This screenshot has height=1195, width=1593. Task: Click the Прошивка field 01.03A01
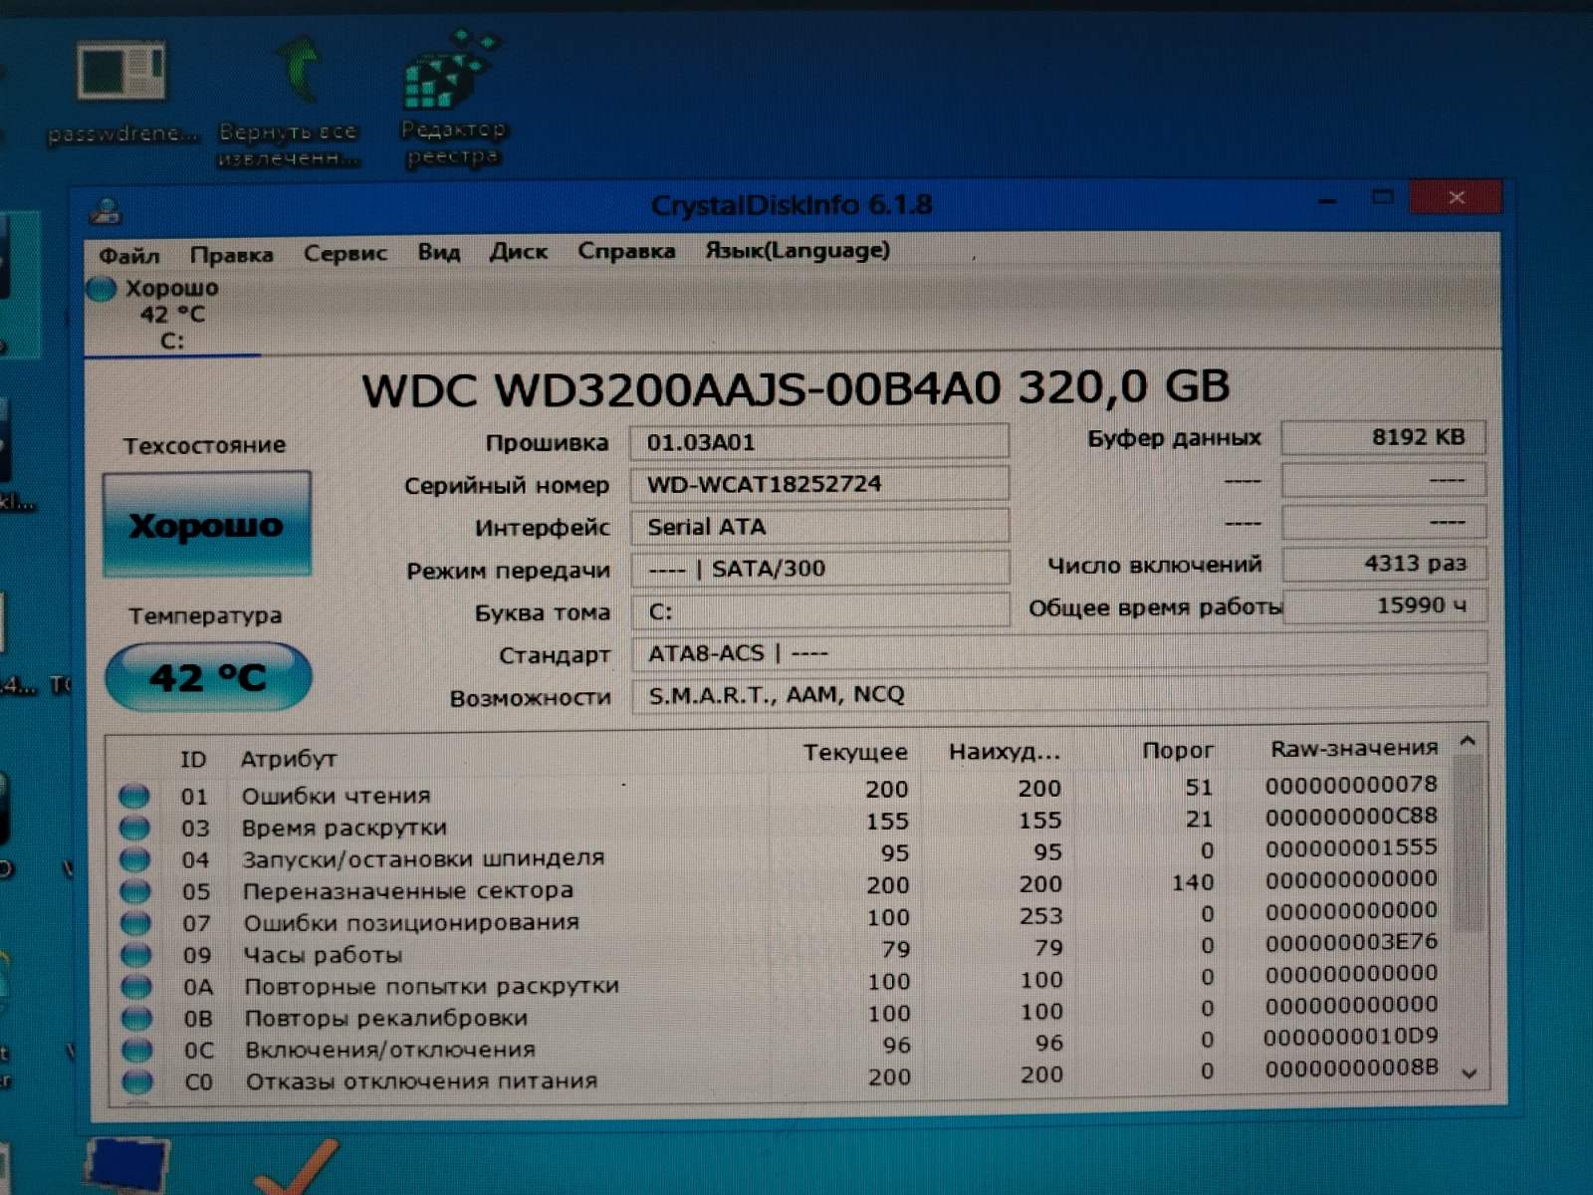coord(819,442)
